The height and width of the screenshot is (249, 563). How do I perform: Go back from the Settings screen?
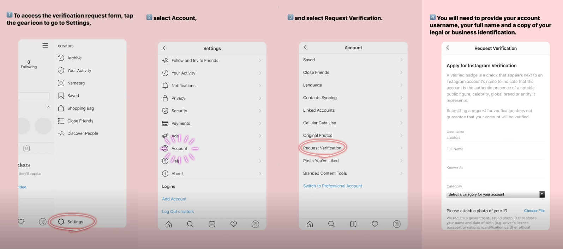coord(164,48)
